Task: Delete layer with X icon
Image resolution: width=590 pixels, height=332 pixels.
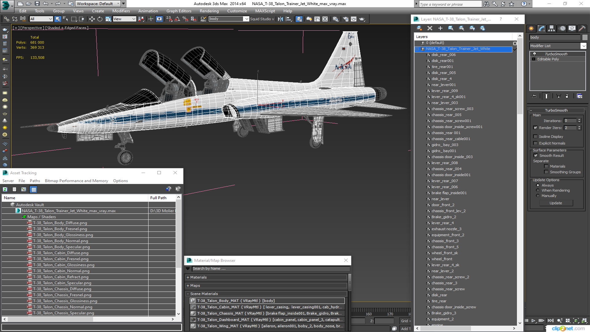Action: 430,28
